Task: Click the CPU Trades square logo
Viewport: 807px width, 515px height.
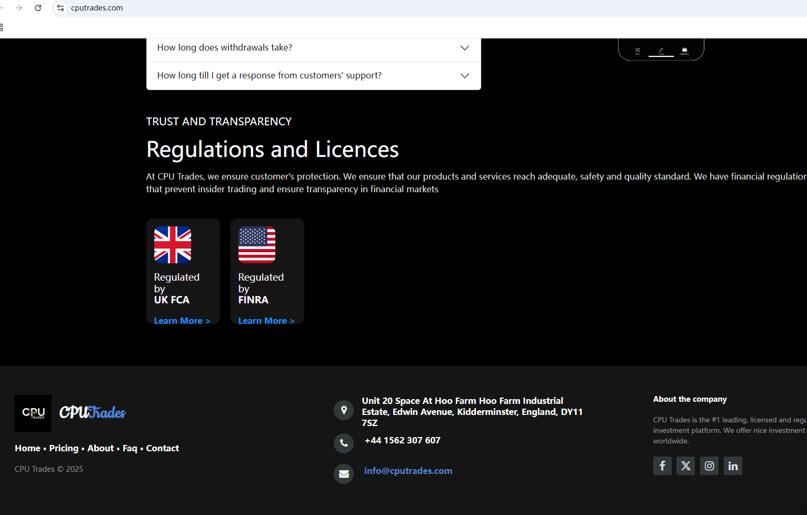Action: 33,413
